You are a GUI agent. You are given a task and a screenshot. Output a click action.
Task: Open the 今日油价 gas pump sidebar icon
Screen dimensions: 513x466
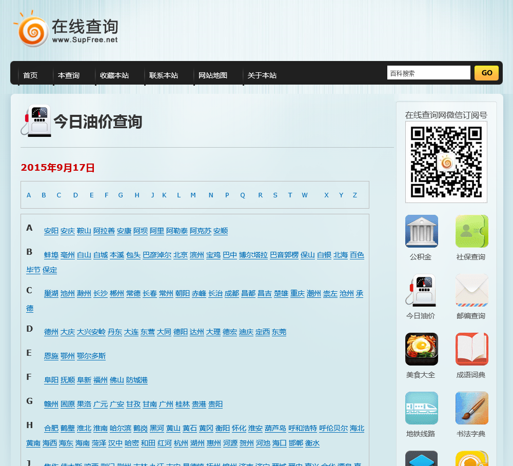pyautogui.click(x=421, y=290)
